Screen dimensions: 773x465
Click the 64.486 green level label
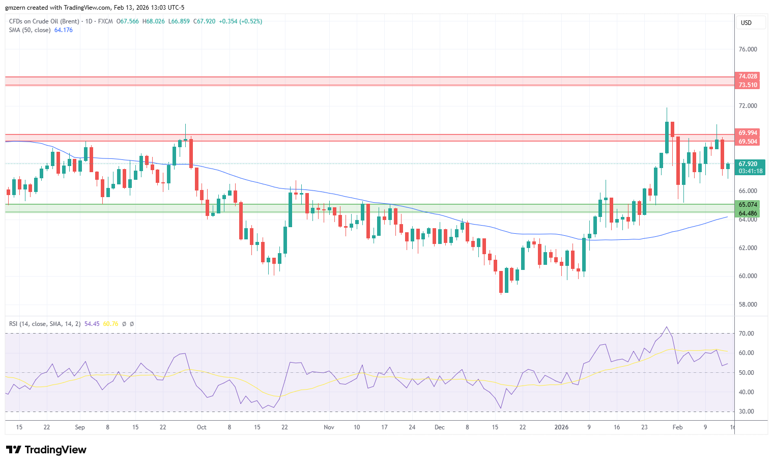pyautogui.click(x=748, y=213)
